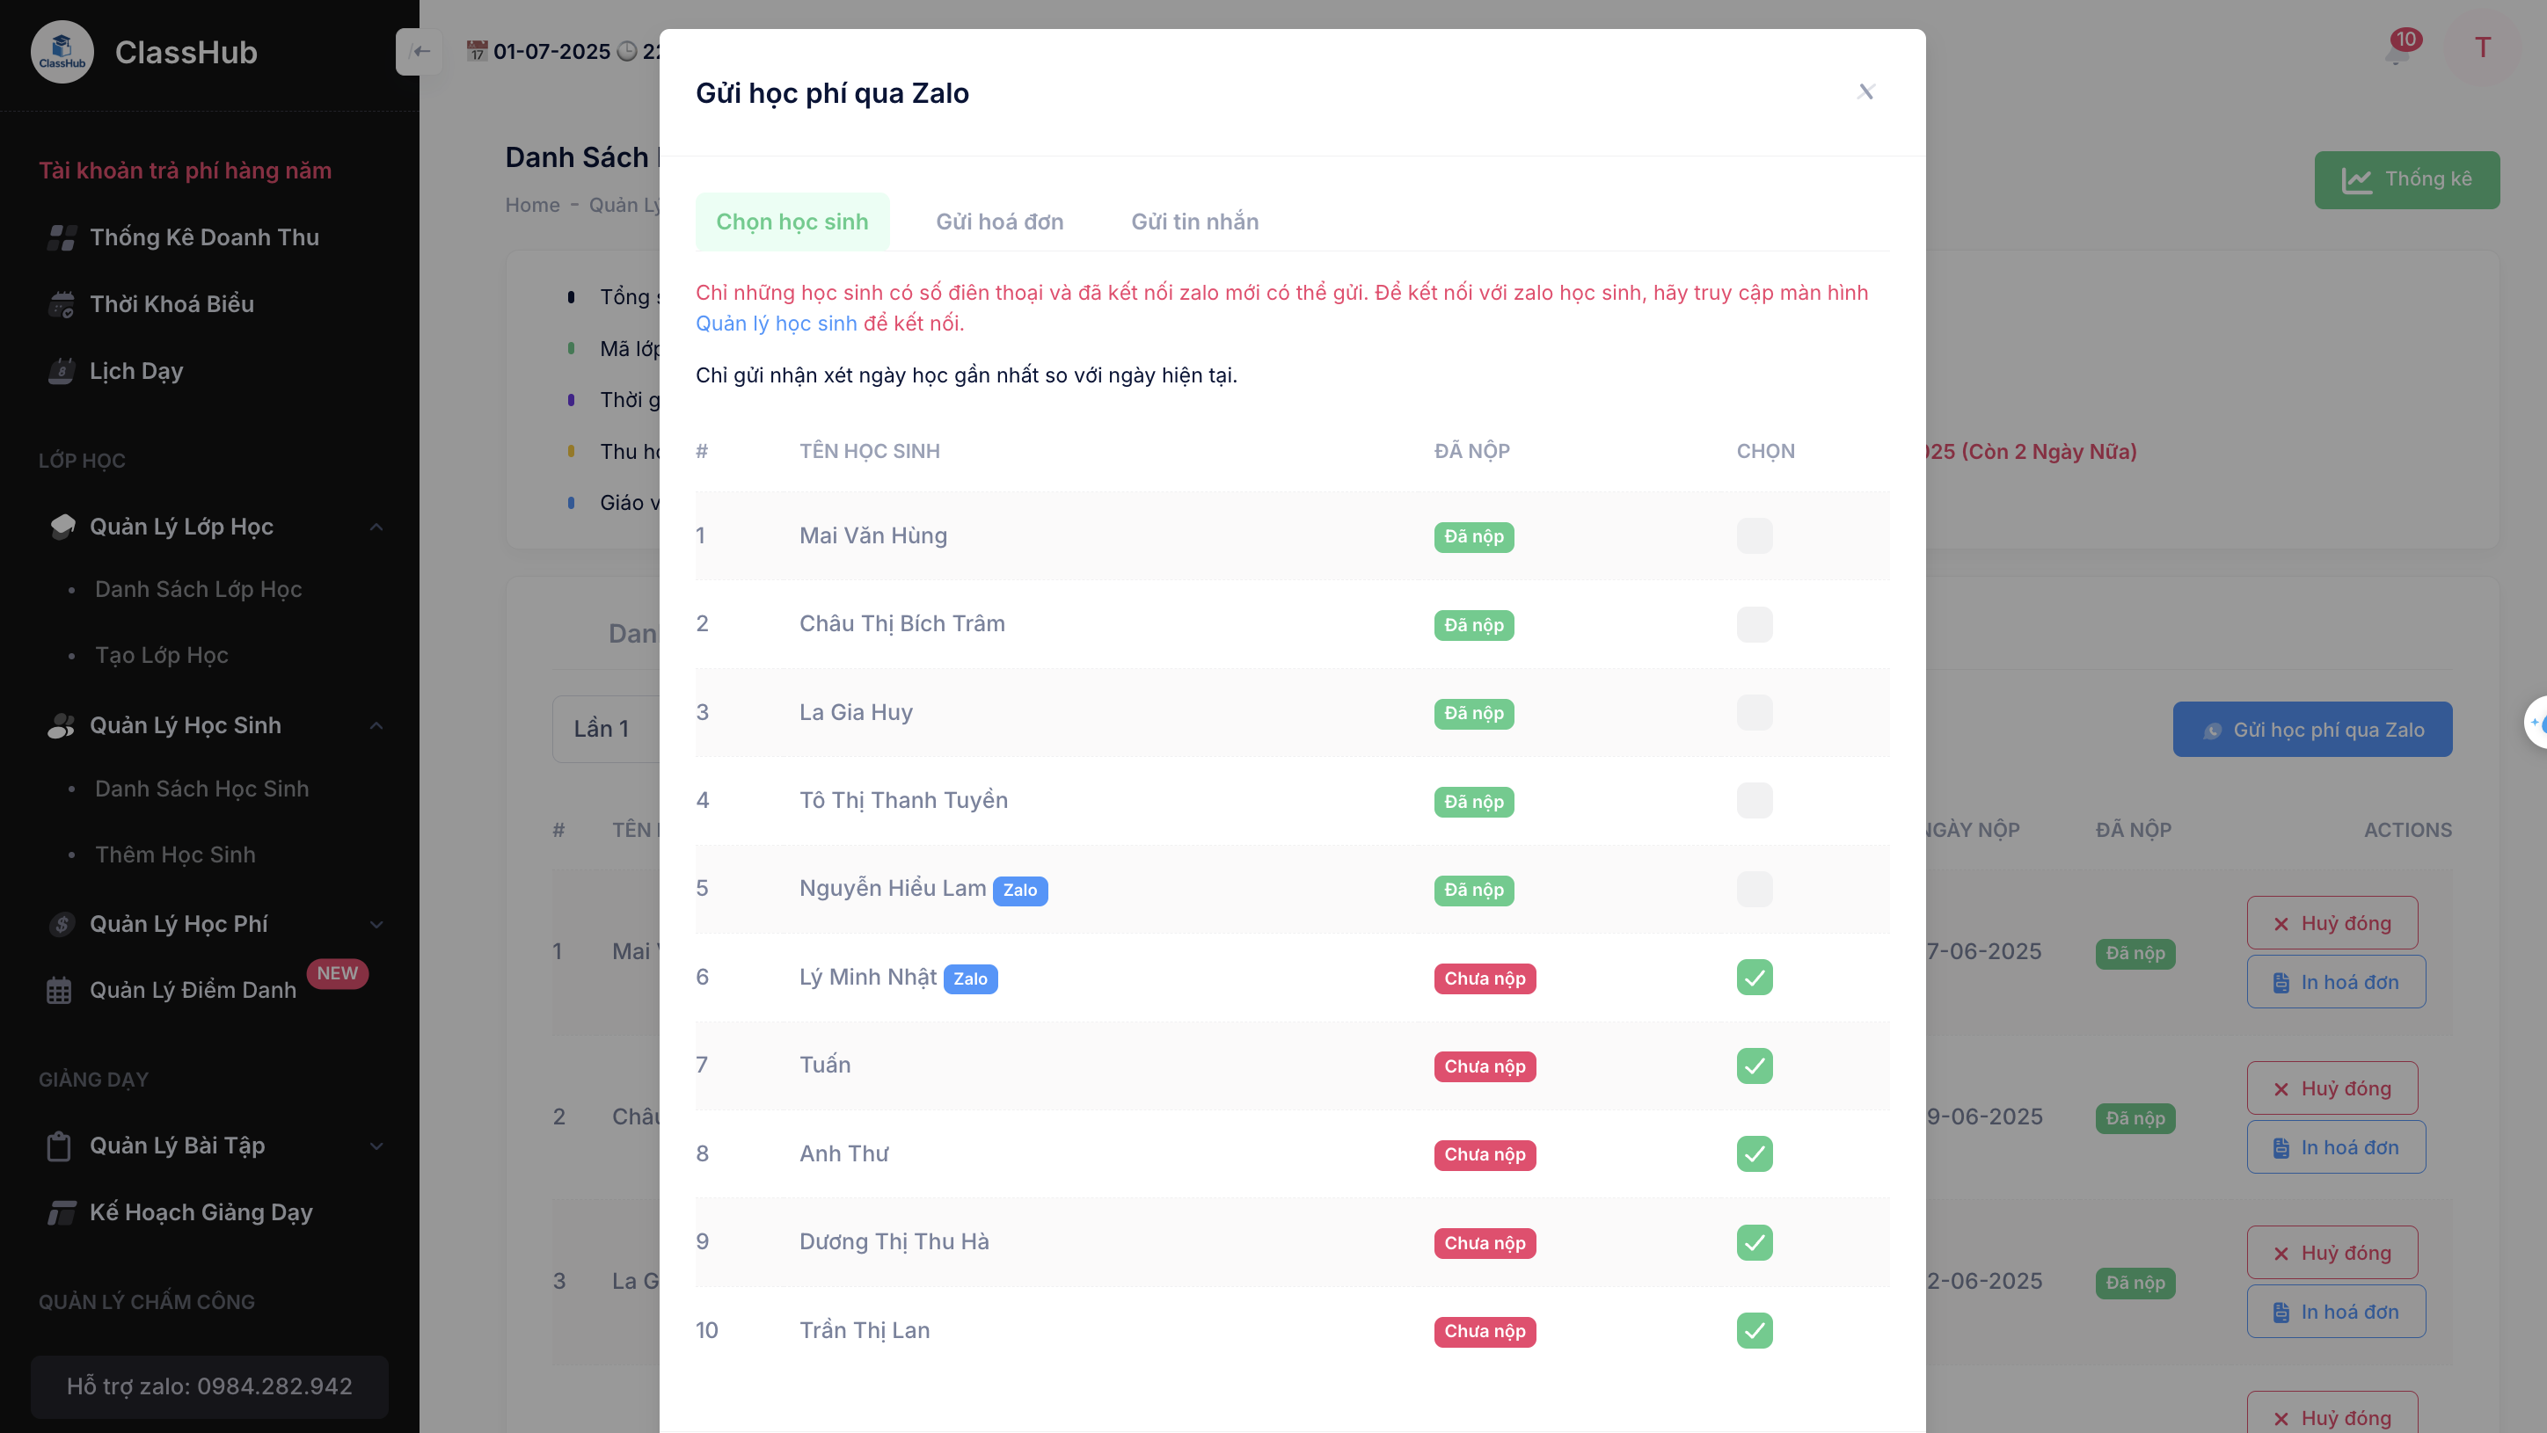This screenshot has height=1433, width=2547.
Task: Switch to the Gửi hoá đơn tab
Action: point(1000,222)
